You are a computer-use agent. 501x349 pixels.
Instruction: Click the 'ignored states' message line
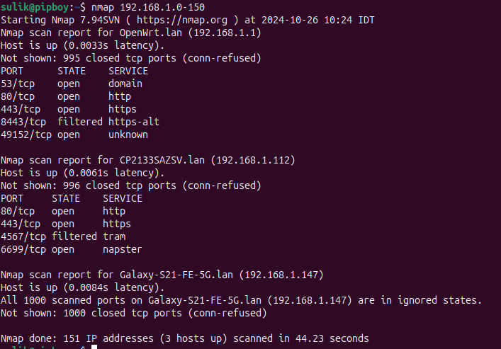point(241,300)
